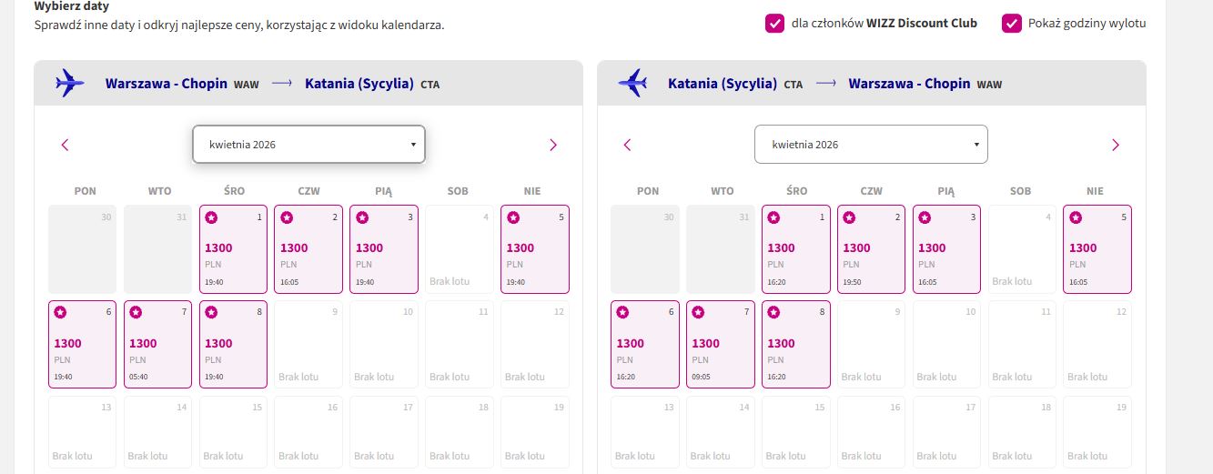Click the return April 4 "Brak lotu" cell
This screenshot has width=1213, height=474.
1022,249
